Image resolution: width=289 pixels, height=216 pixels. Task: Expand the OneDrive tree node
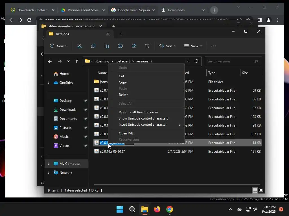coord(49,83)
